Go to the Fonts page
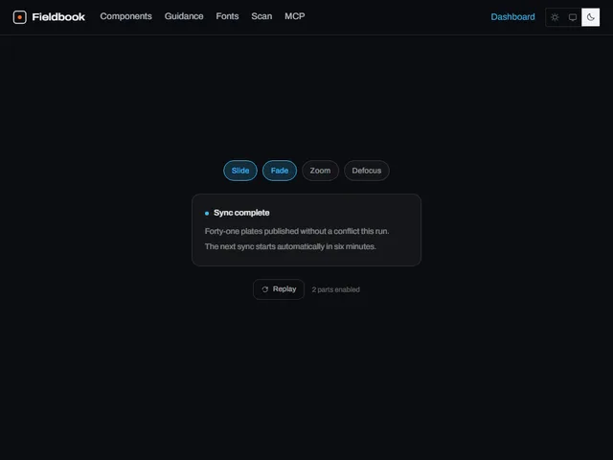 point(227,16)
